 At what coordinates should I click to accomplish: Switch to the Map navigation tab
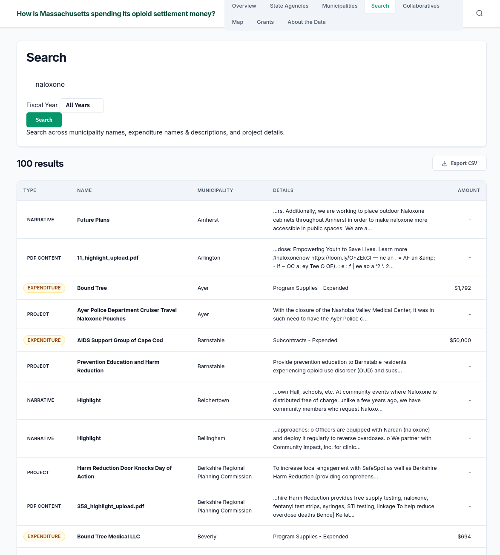pos(237,22)
